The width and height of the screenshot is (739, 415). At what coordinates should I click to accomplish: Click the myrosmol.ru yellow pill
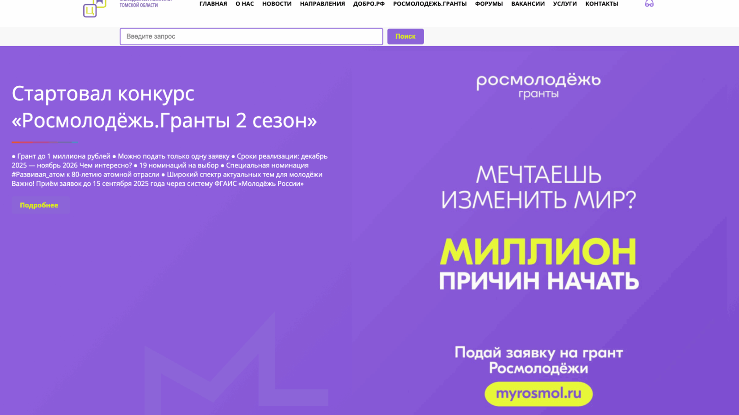click(539, 394)
